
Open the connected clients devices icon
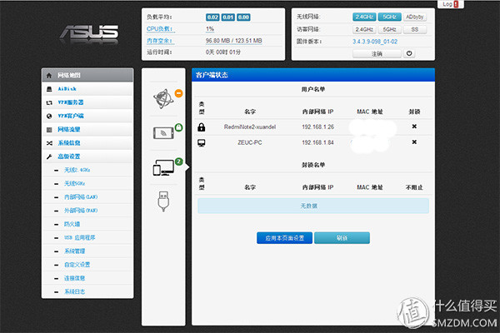pos(163,167)
